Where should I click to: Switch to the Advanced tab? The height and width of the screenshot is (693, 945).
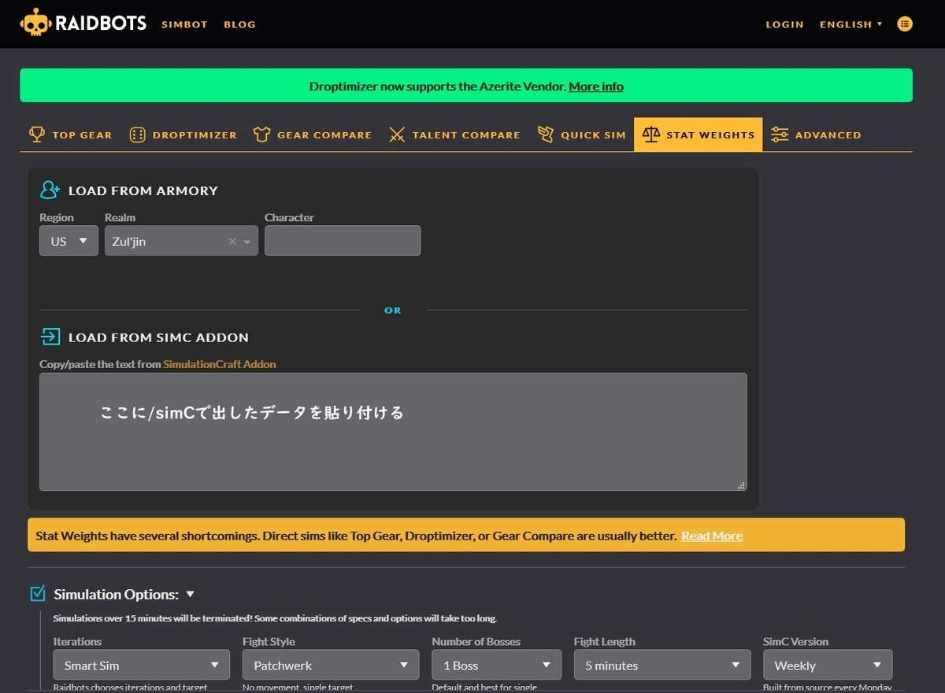click(816, 135)
